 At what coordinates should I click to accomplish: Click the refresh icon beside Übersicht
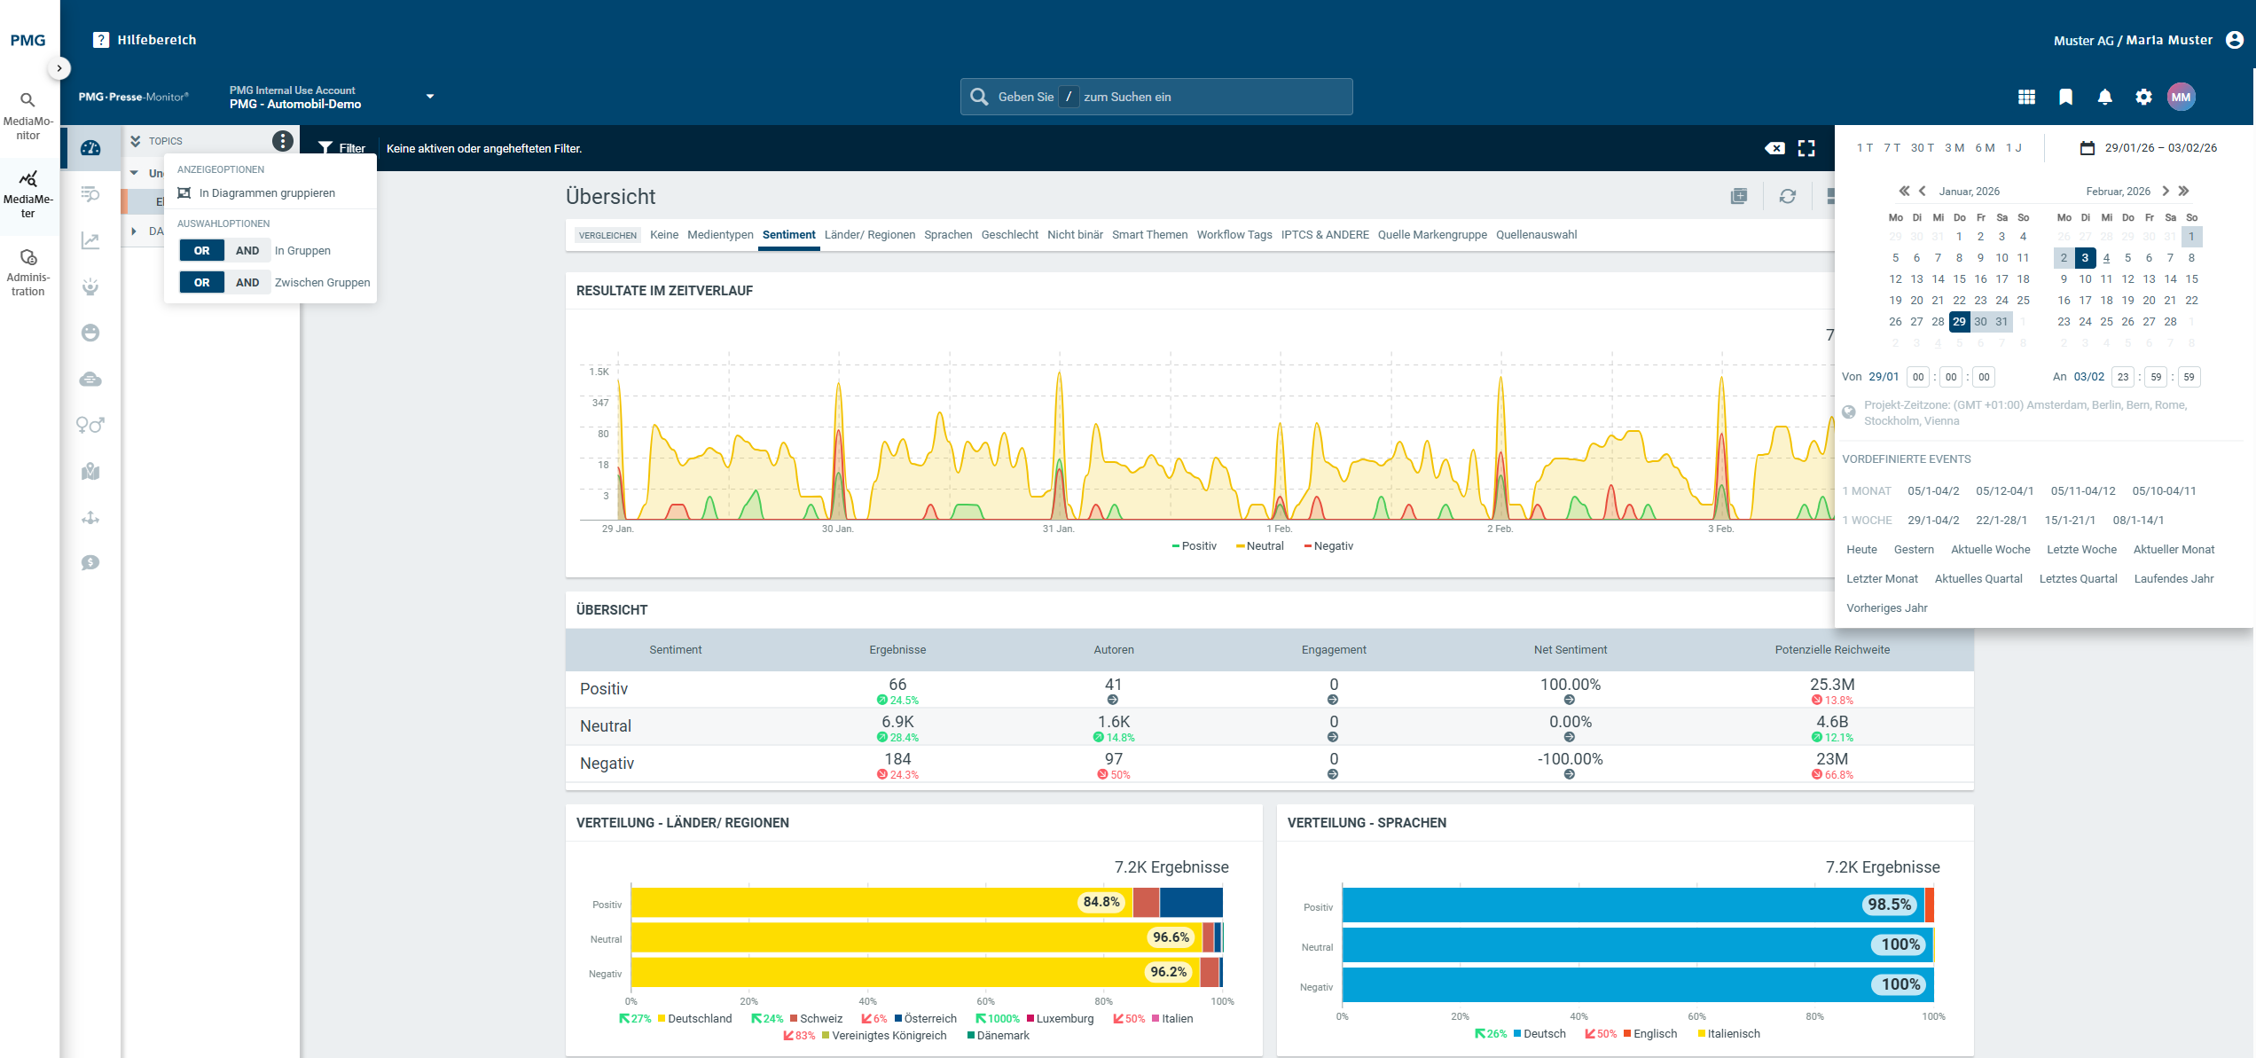pos(1787,196)
